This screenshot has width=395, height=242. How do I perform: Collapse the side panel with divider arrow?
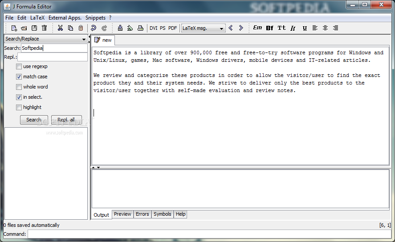click(x=89, y=37)
